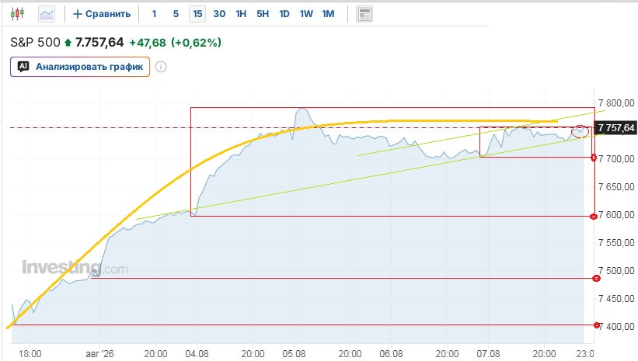Switch to candlestick chart type icon

coord(18,14)
